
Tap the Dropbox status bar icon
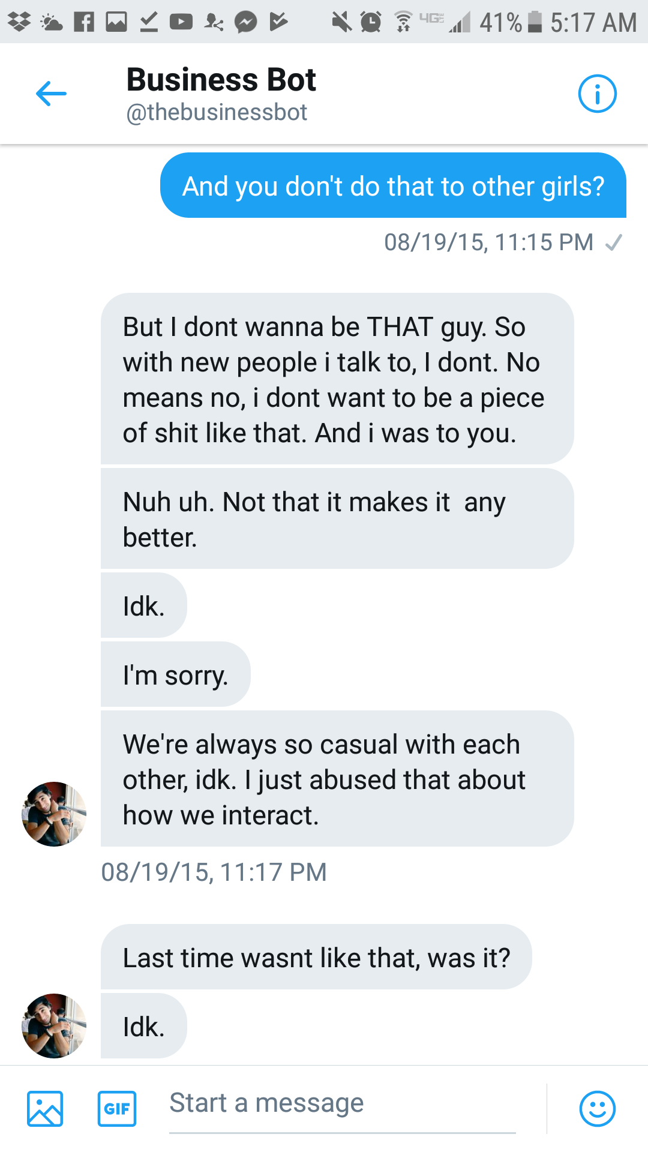[19, 22]
